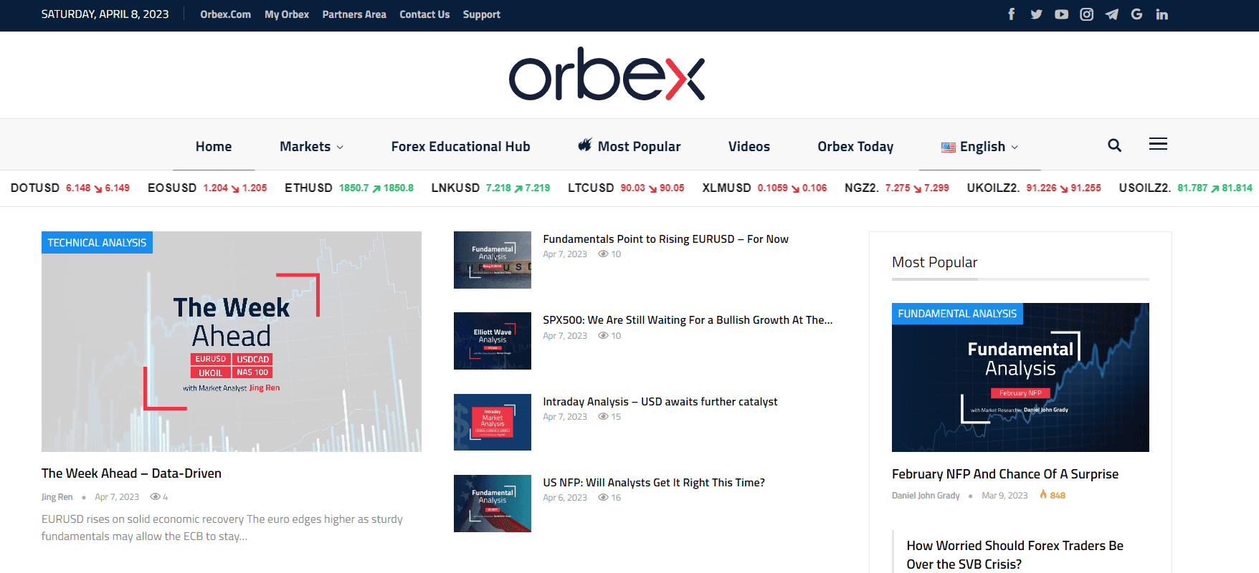Open the English language dropdown

tap(979, 146)
